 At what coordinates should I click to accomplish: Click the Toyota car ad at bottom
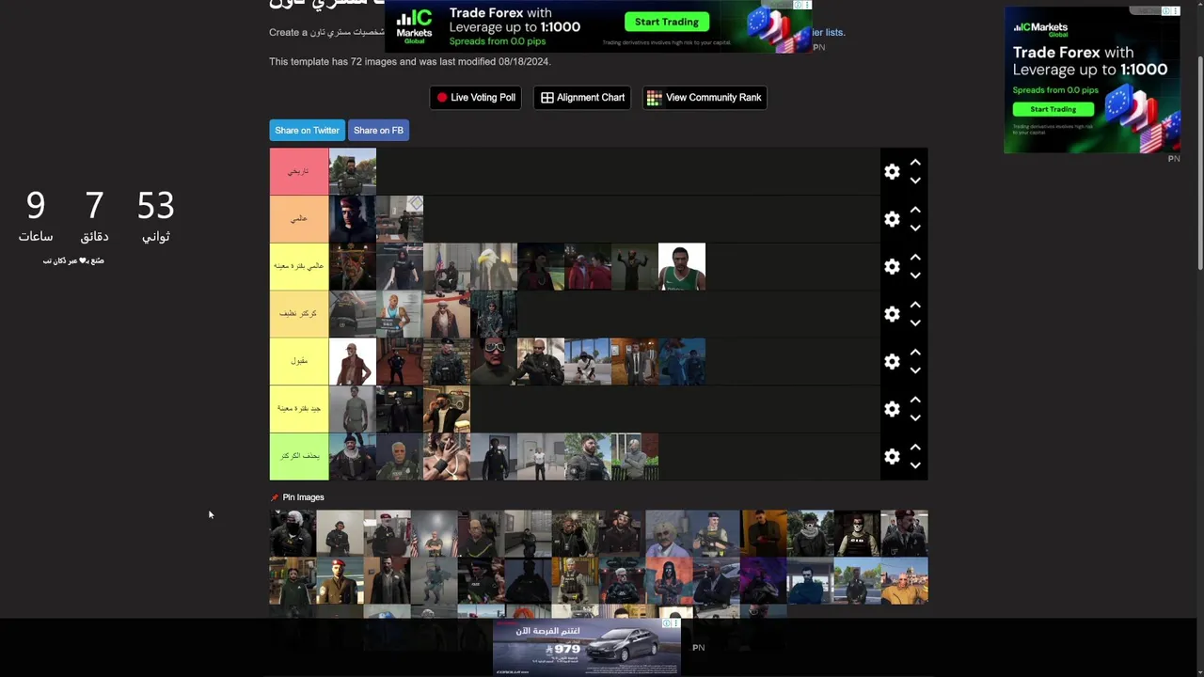click(586, 647)
